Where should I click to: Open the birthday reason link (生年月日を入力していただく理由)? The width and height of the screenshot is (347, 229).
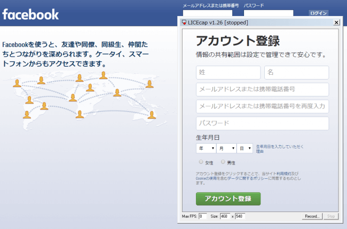[x=280, y=149]
